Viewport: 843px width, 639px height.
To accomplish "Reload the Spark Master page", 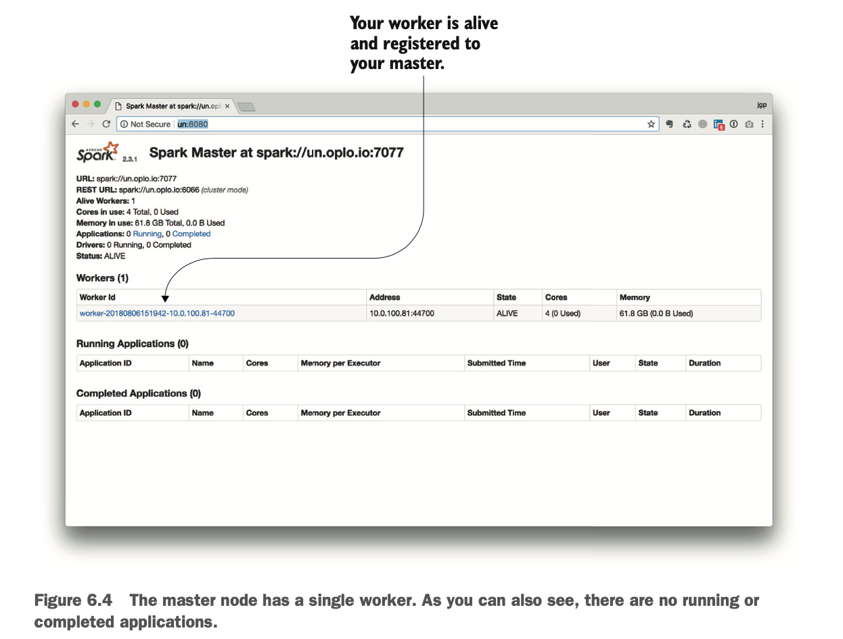I will pyautogui.click(x=106, y=125).
